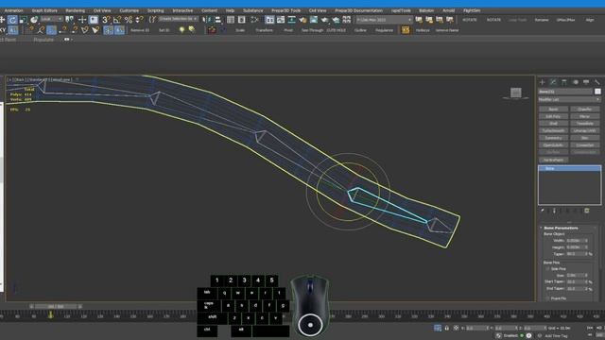Toggle the Layer Explorer icon
This screenshot has height=340, width=605.
pos(242,19)
